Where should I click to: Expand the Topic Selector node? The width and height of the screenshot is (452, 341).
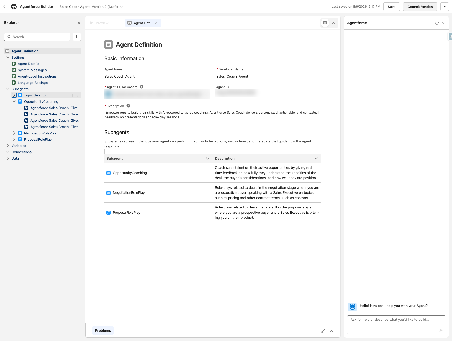(14, 95)
